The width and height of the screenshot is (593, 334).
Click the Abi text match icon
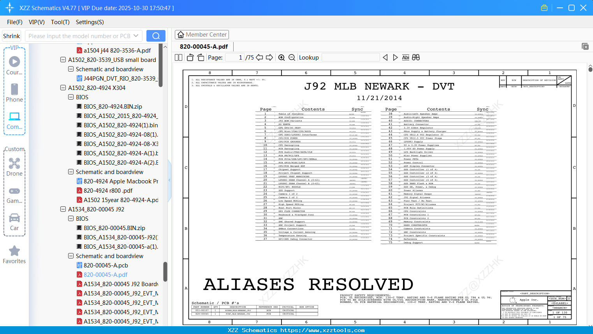(x=405, y=58)
